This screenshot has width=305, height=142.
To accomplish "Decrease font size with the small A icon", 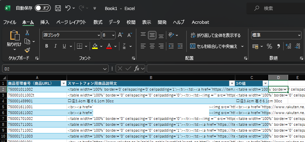I will click(x=130, y=35).
